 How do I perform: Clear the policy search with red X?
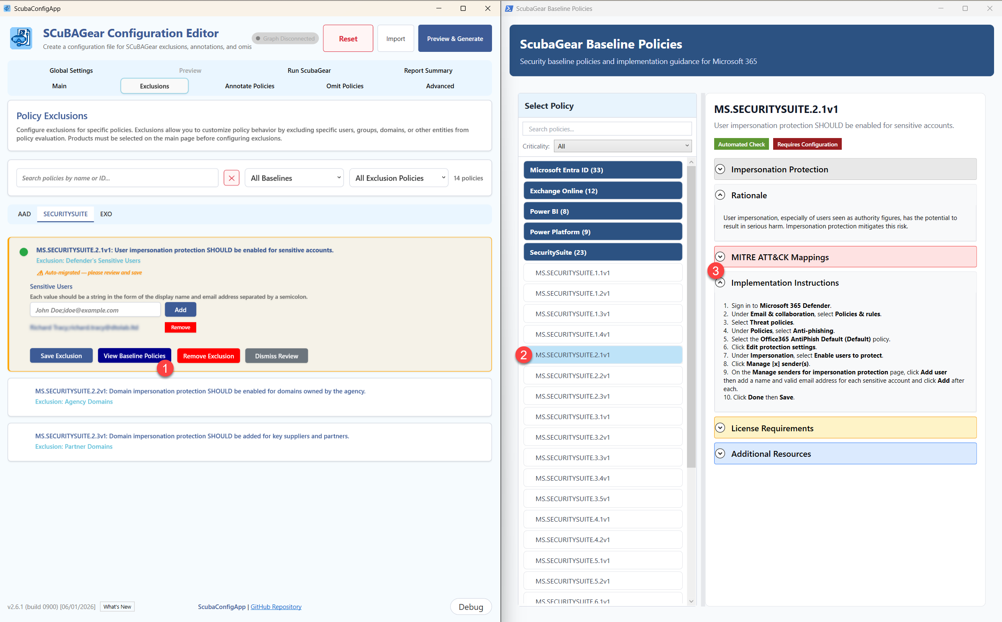[231, 178]
